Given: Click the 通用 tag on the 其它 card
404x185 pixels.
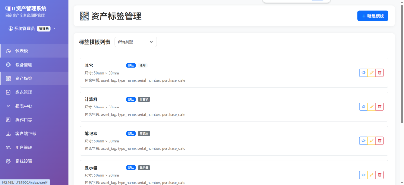Looking at the screenshot, I should tap(142, 65).
